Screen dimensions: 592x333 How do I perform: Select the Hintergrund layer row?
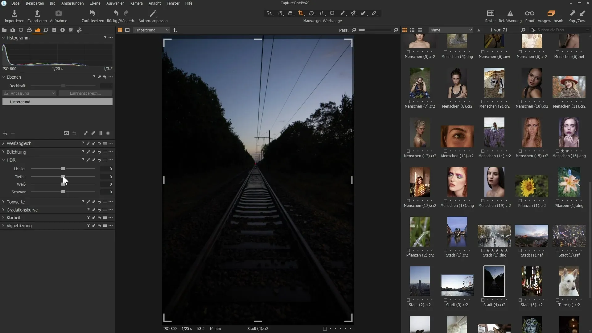[x=57, y=102]
